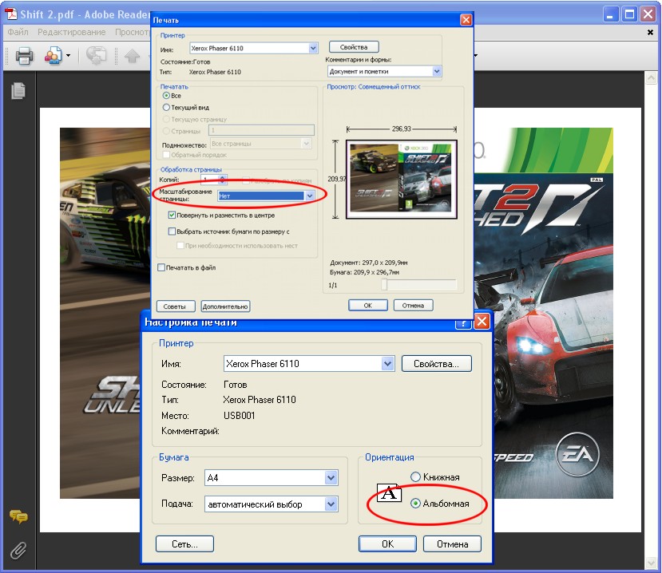Viewport: 662px width, 573px height.
Task: Click Отмена in the Печать dialog
Action: (413, 305)
